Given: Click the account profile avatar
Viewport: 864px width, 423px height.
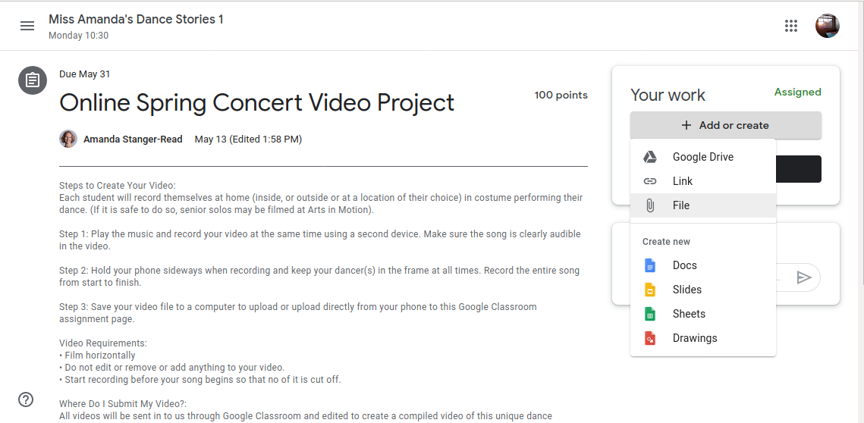Looking at the screenshot, I should pyautogui.click(x=827, y=26).
